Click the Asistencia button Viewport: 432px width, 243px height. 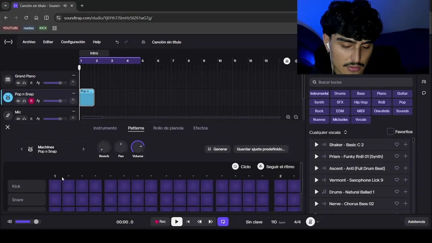point(416,222)
